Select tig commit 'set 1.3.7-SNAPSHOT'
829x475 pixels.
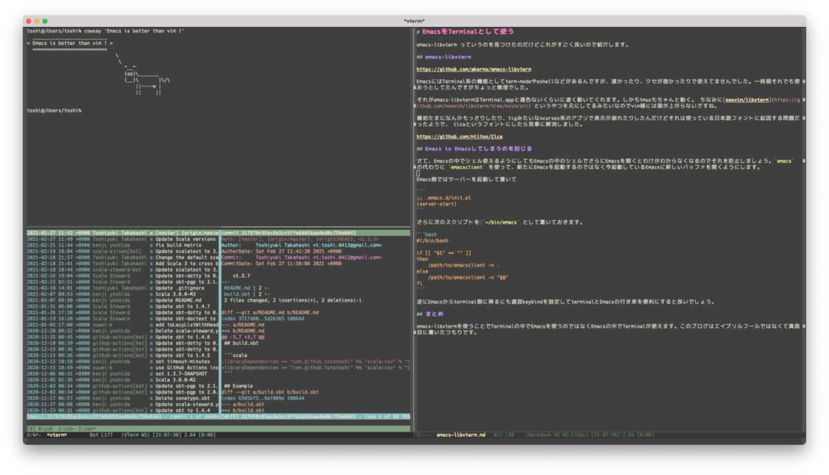point(123,374)
